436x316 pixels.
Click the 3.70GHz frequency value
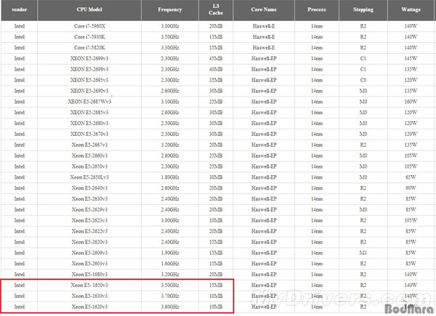click(x=170, y=296)
